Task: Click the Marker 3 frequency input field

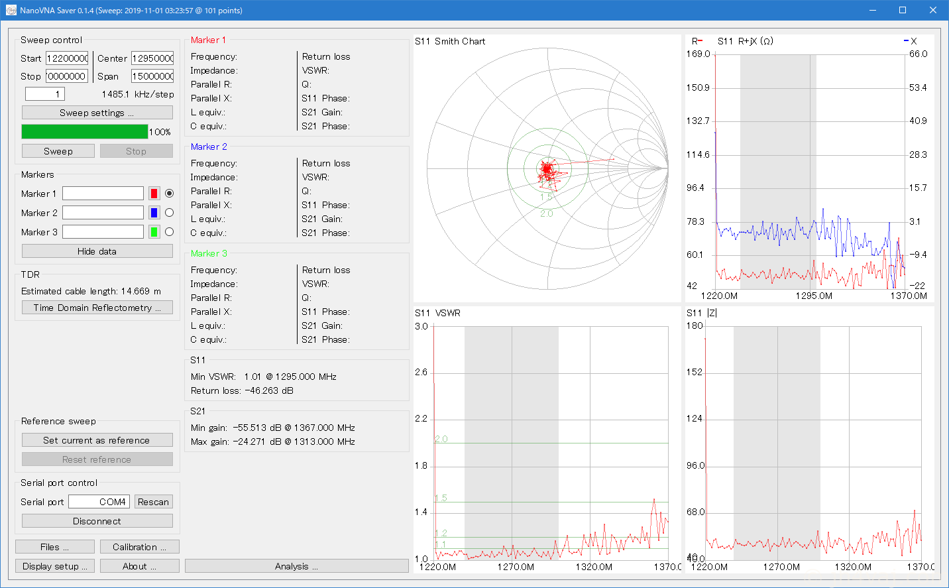Action: click(x=103, y=232)
